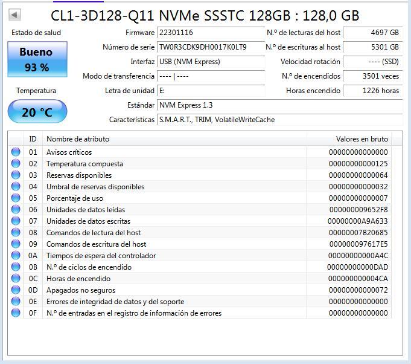Click status orb for Tiempos de espera del controlador

(x=16, y=256)
